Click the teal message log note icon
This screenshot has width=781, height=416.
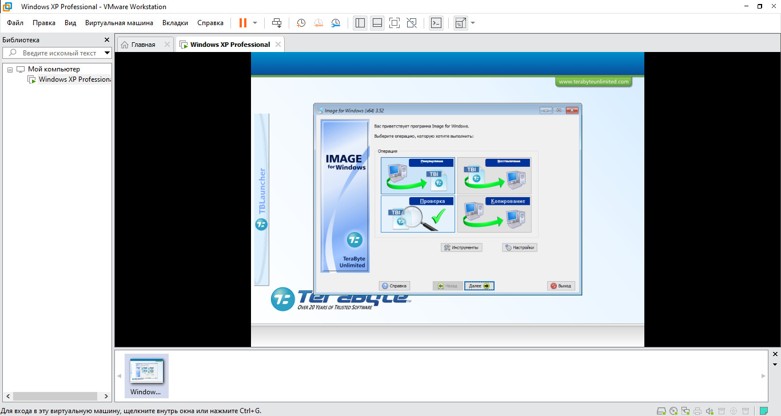click(x=764, y=410)
